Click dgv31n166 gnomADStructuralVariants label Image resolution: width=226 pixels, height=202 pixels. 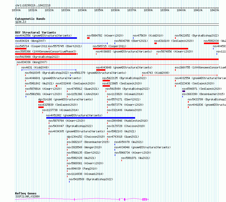[x=66, y=99]
